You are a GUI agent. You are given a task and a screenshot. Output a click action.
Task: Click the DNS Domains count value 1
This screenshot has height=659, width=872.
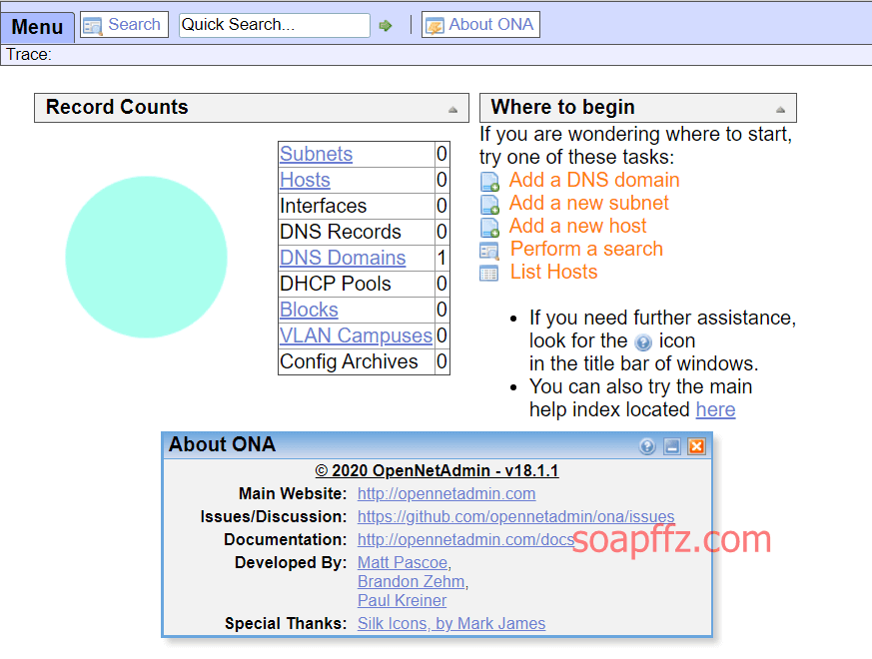(441, 258)
